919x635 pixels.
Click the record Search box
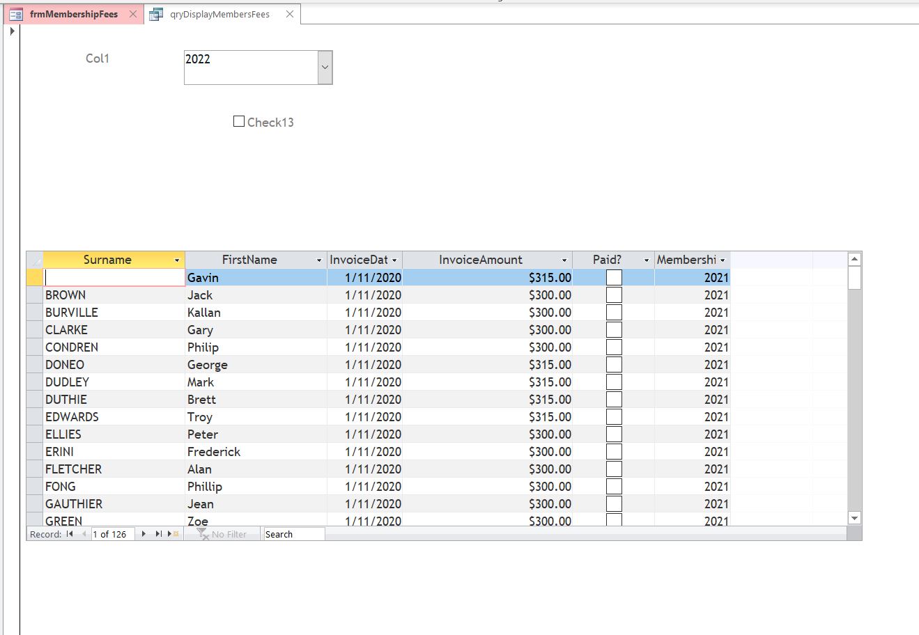pyautogui.click(x=294, y=534)
